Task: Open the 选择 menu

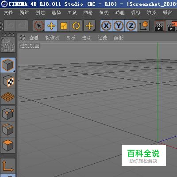Action: pos(56,13)
